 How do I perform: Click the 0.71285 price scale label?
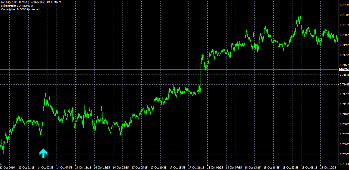345,94
